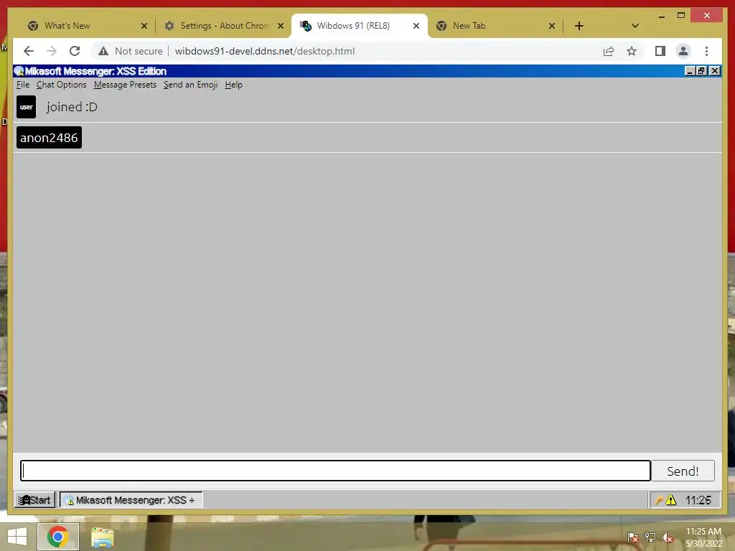Viewport: 735px width, 551px height.
Task: Click the 'joined :D' message text
Action: click(x=72, y=107)
